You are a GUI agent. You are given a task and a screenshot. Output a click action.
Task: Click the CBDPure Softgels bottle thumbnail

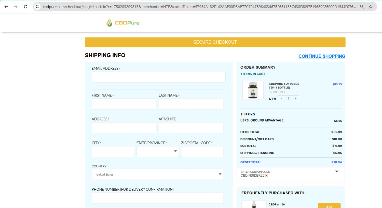click(x=253, y=90)
